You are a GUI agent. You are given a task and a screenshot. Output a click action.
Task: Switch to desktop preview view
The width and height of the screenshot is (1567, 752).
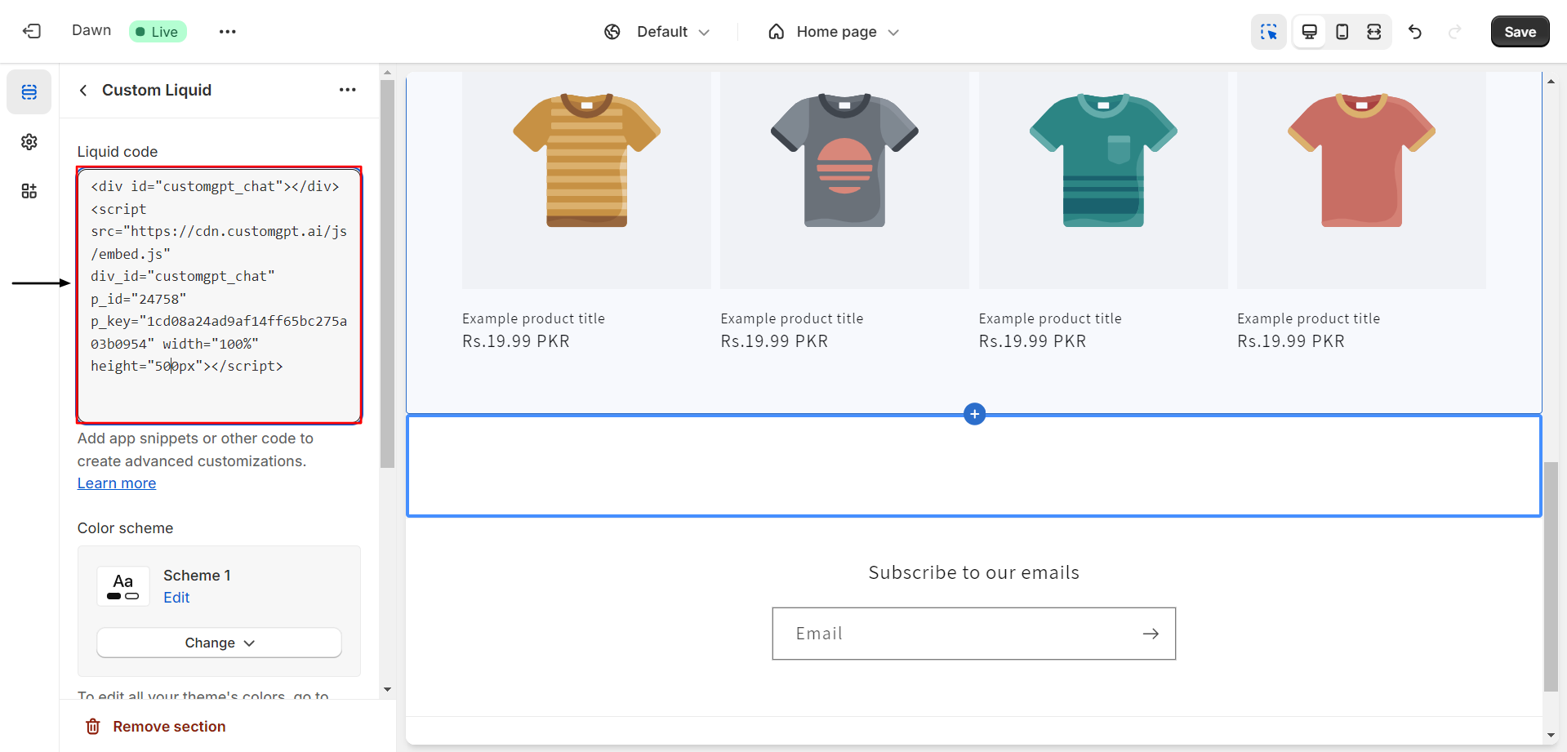click(1309, 32)
